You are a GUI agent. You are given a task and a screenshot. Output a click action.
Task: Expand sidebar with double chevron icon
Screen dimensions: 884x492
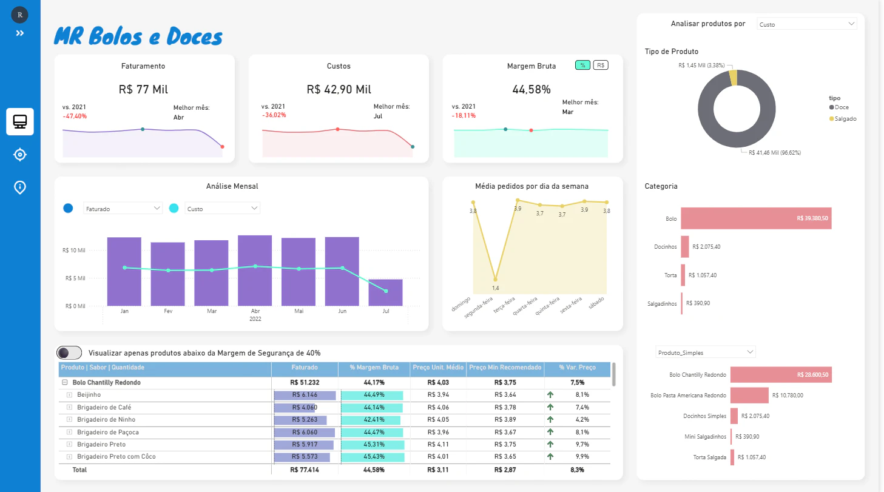(x=20, y=33)
